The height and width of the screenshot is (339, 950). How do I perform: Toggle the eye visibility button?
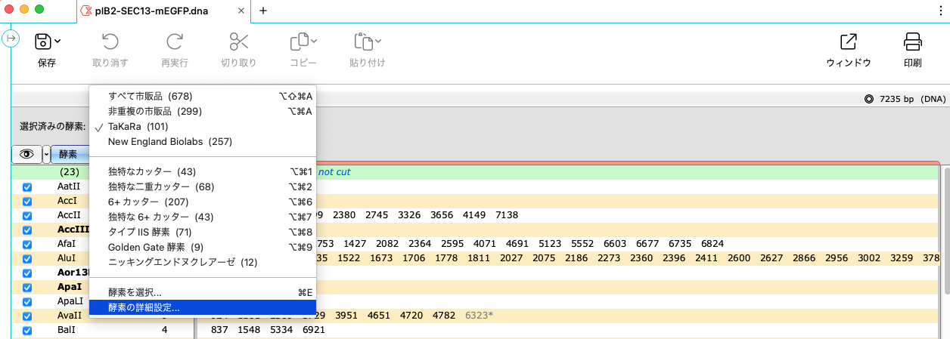27,154
